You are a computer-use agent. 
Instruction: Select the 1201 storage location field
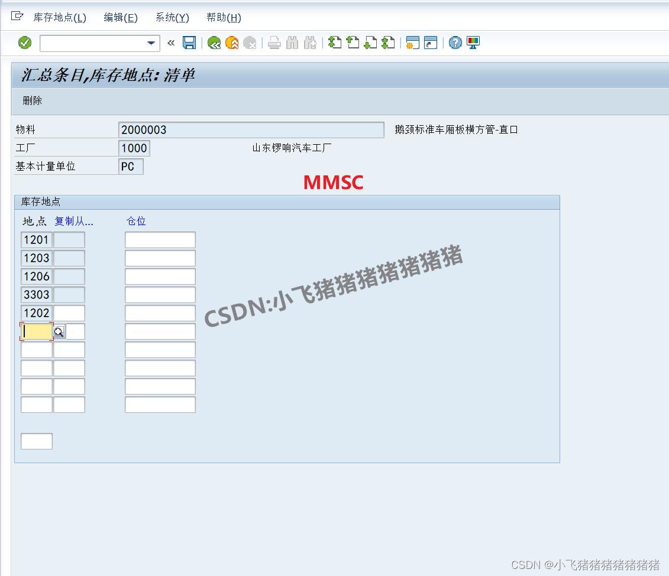(x=35, y=239)
